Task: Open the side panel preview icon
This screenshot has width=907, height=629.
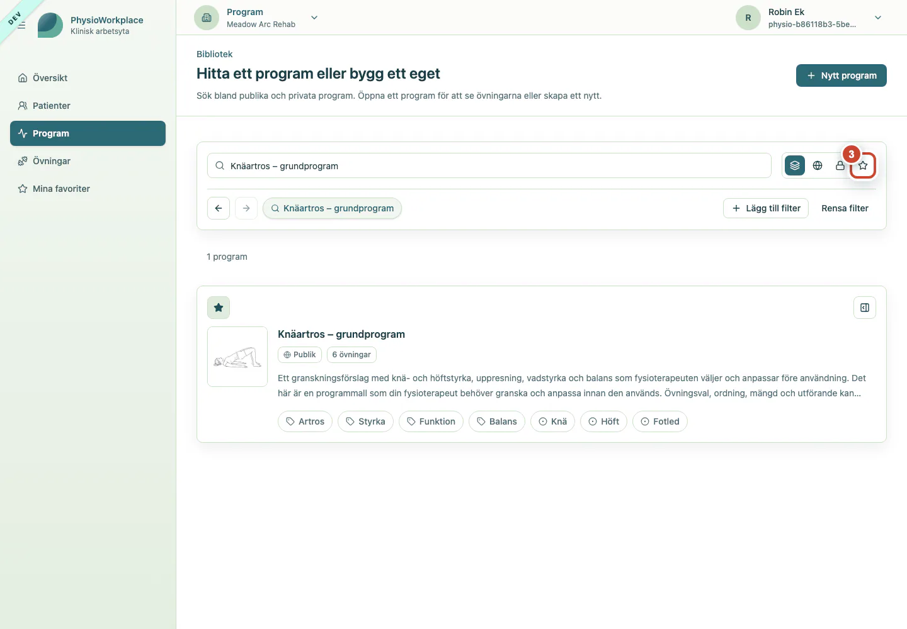Action: [865, 308]
